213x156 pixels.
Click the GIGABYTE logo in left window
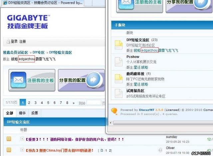[28, 22]
